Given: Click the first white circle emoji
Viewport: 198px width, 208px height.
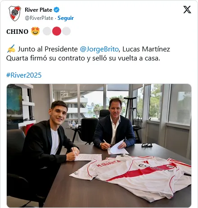Looking at the screenshot, I should (47, 31).
